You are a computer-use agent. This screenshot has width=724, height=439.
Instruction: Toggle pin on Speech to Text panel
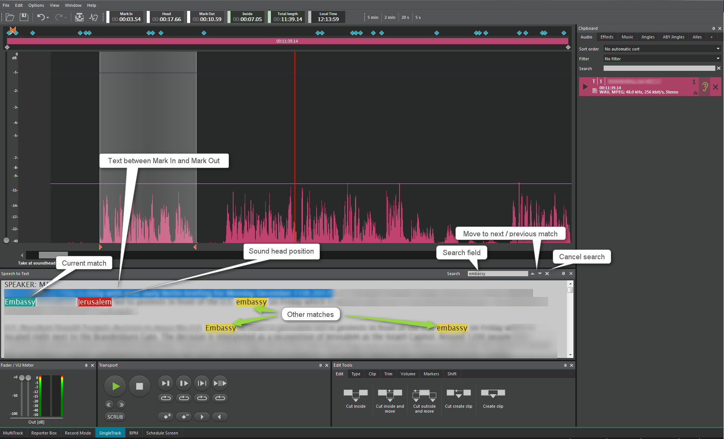coord(563,274)
